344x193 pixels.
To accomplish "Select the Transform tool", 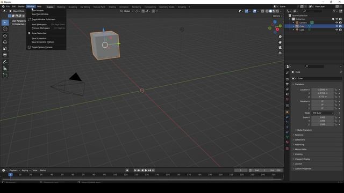I will coord(5,55).
